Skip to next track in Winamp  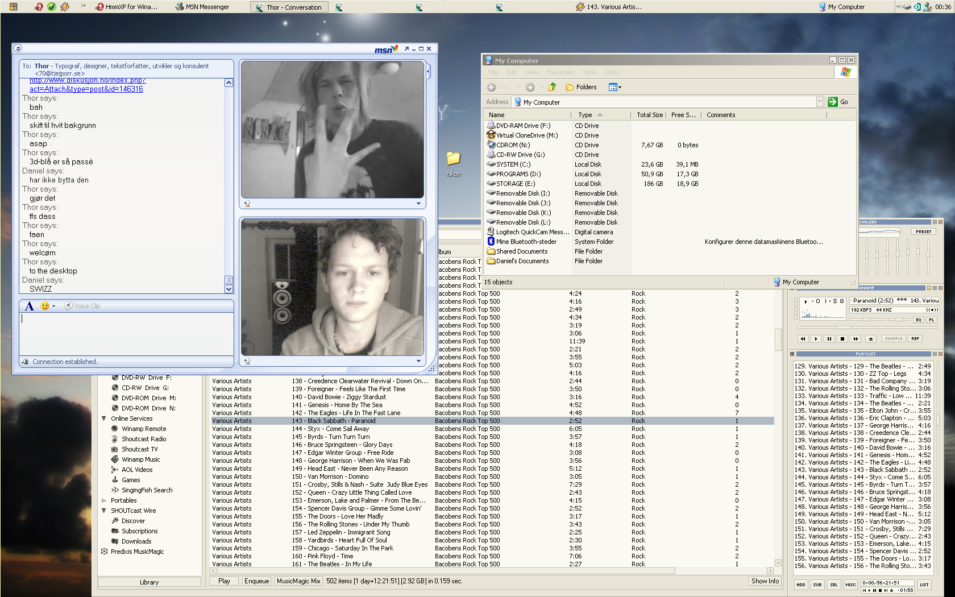click(856, 339)
